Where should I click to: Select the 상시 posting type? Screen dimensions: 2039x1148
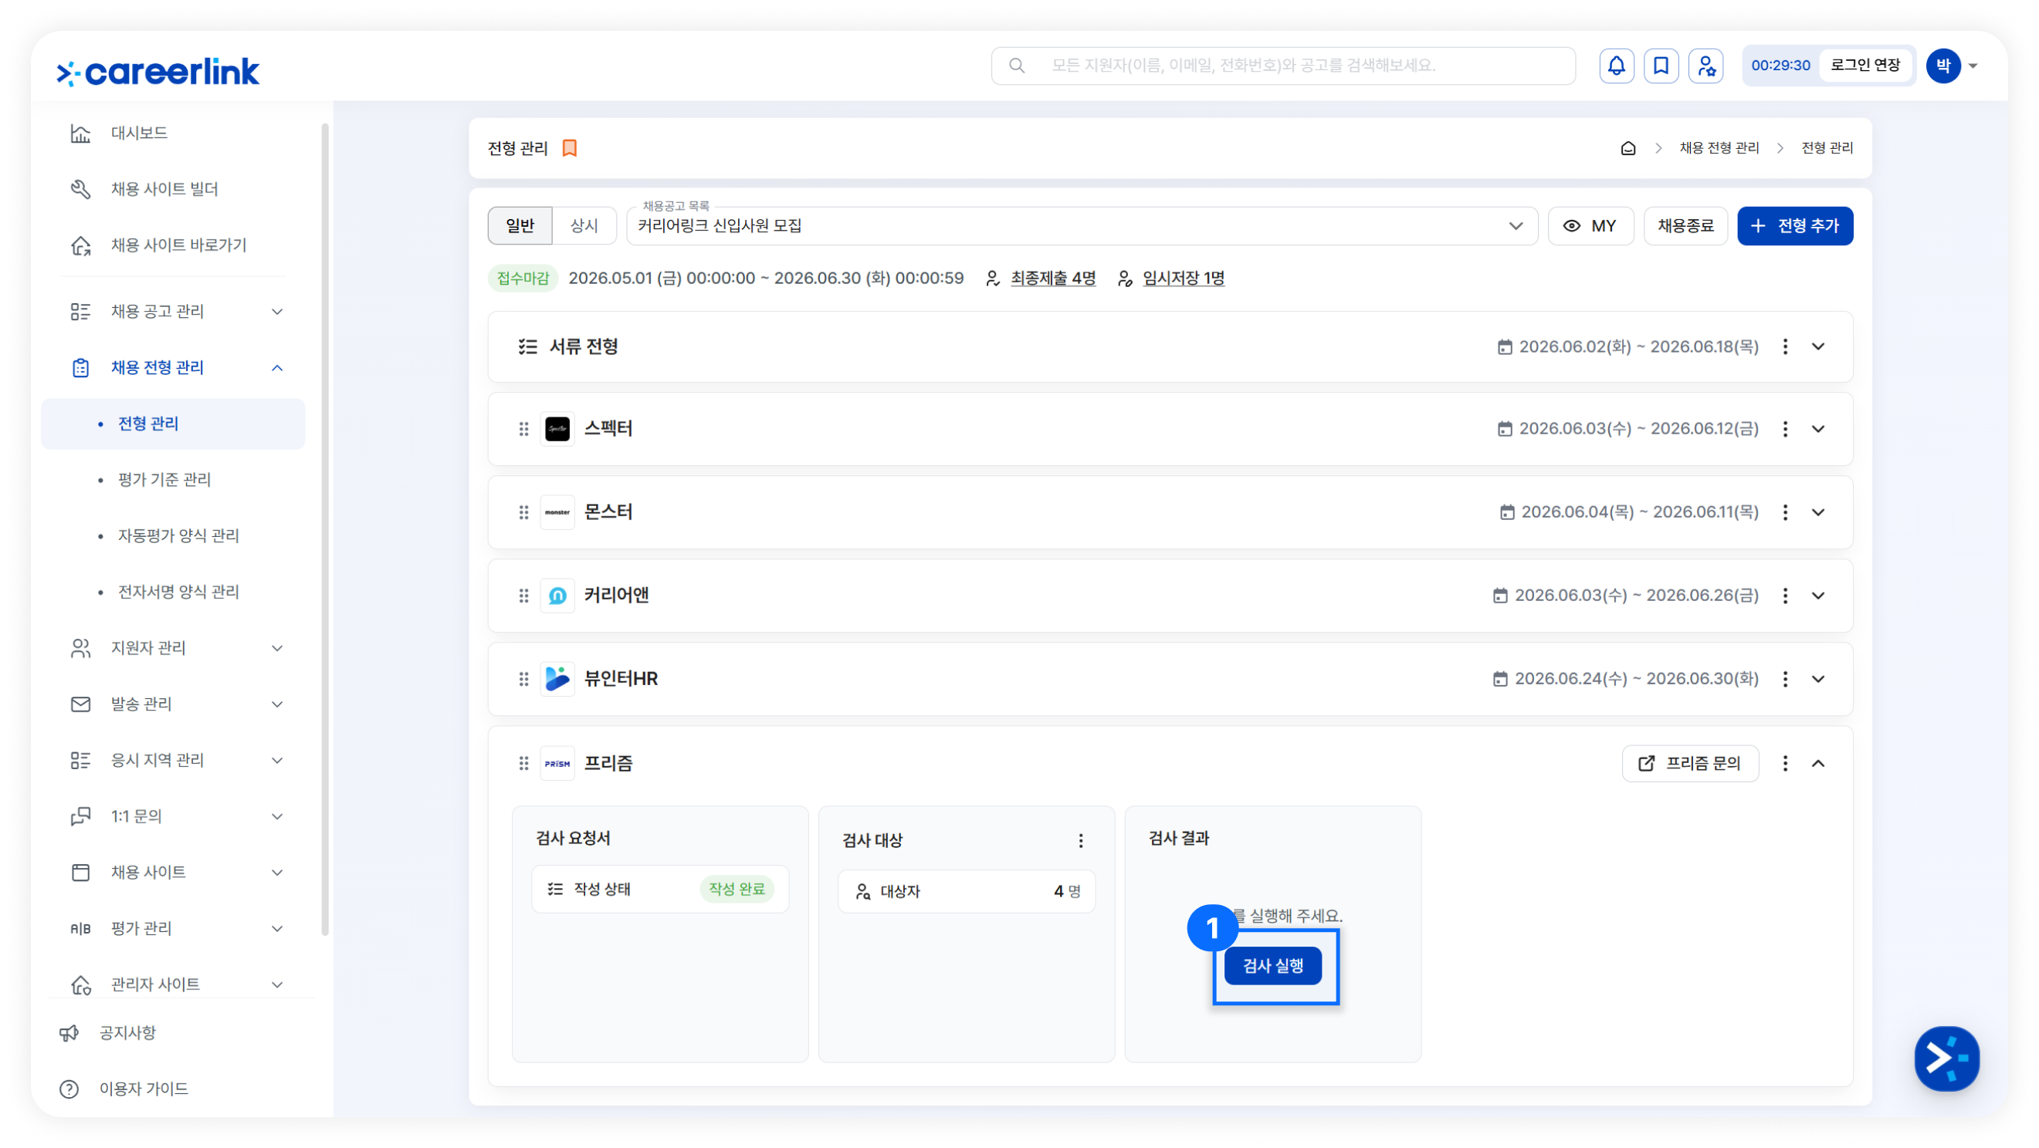tap(584, 226)
